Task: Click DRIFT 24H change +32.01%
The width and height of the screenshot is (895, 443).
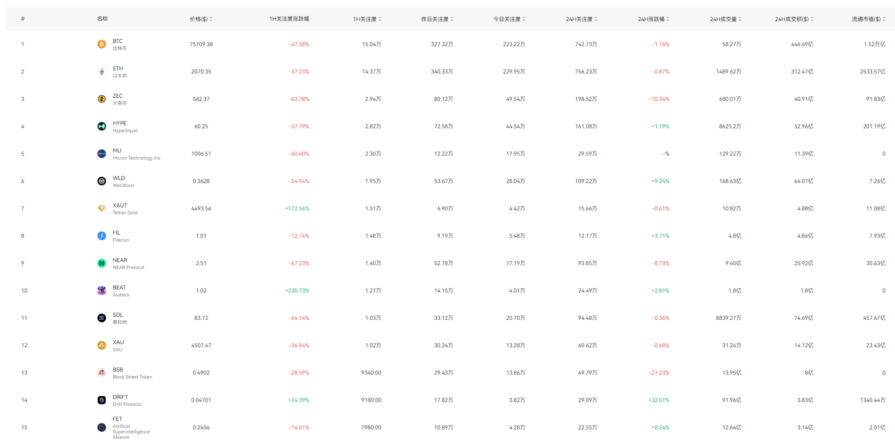Action: 659,400
